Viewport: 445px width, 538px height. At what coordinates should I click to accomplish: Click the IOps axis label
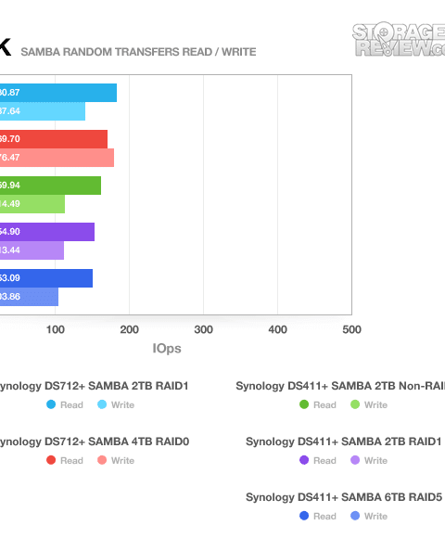[167, 348]
